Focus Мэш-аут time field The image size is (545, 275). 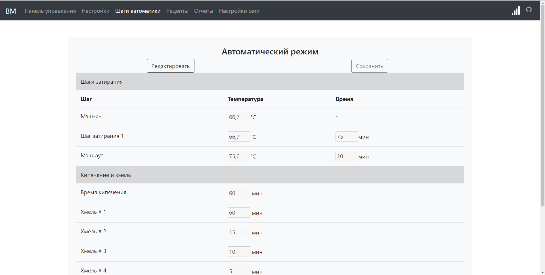pos(347,156)
